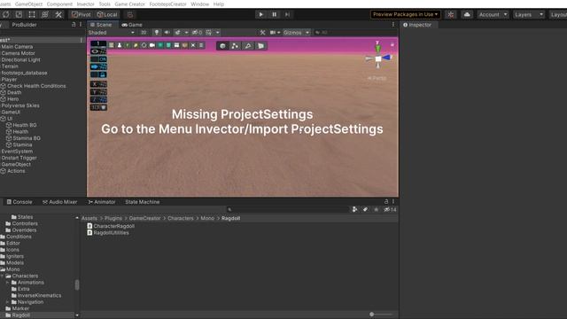
Task: Toggle 2D scene view mode
Action: (144, 33)
